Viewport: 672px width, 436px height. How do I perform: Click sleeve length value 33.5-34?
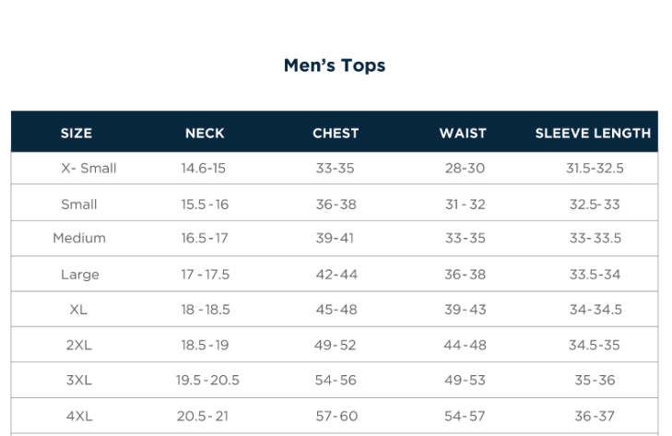[595, 275]
